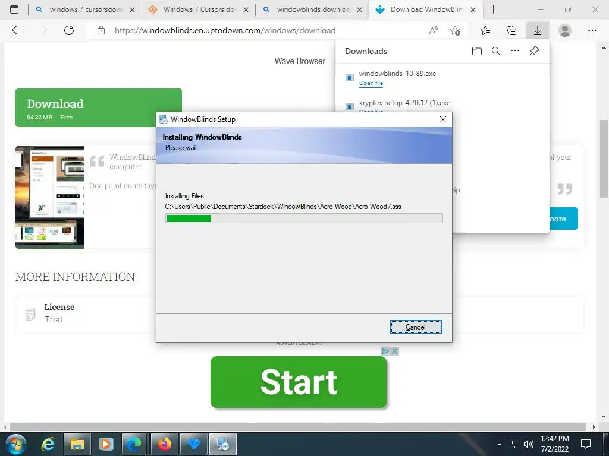The height and width of the screenshot is (456, 609).
Task: Open the network tray icon
Action: 514,444
